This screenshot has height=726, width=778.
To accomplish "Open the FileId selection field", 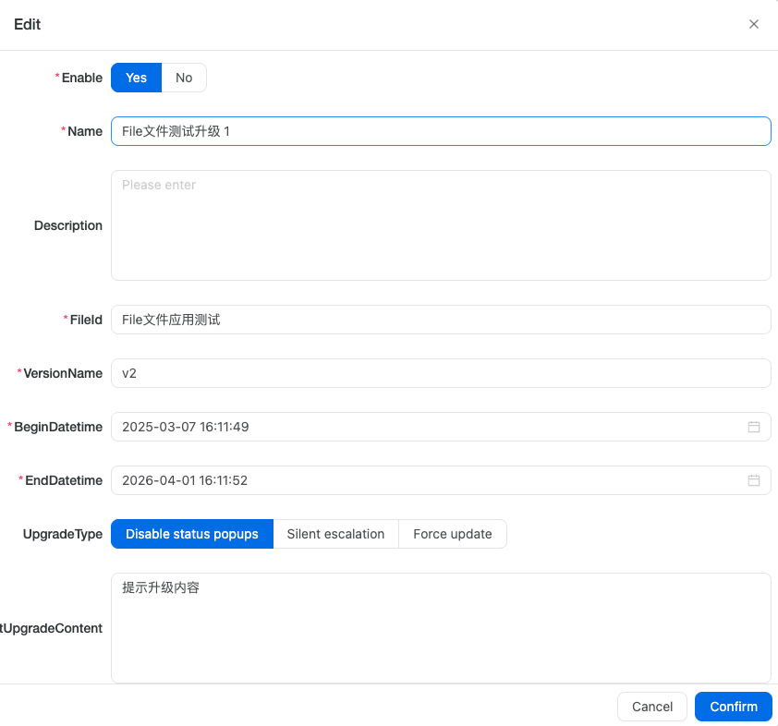I will point(440,320).
